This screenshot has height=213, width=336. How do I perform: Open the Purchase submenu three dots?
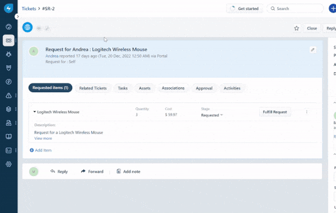pos(16,123)
